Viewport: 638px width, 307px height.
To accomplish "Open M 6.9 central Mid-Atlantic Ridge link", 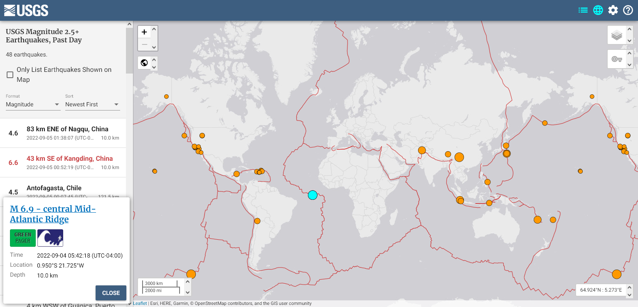I will 53,214.
